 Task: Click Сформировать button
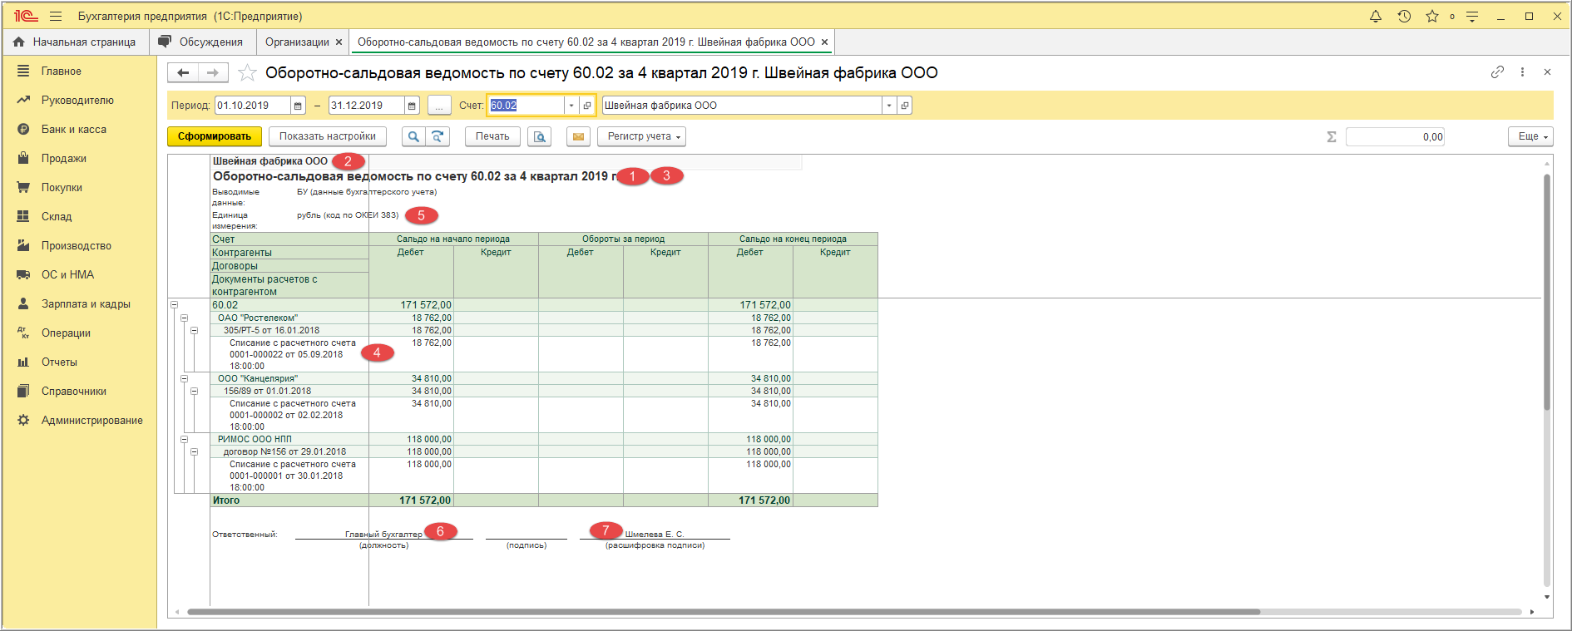coord(215,136)
